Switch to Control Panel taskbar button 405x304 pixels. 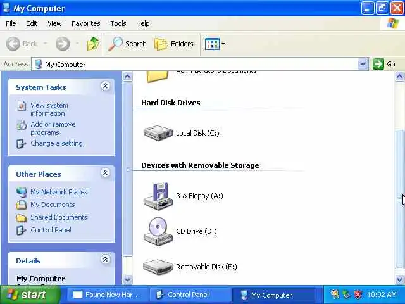tap(190, 294)
